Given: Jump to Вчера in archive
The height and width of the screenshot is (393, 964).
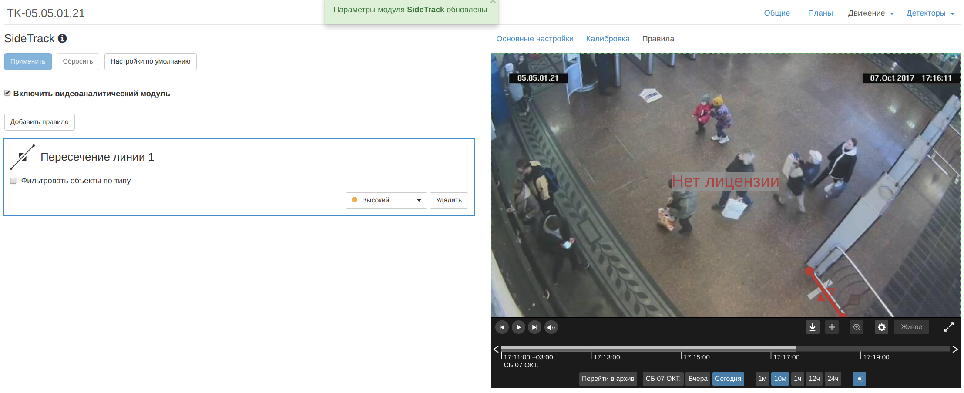Looking at the screenshot, I should coord(698,379).
